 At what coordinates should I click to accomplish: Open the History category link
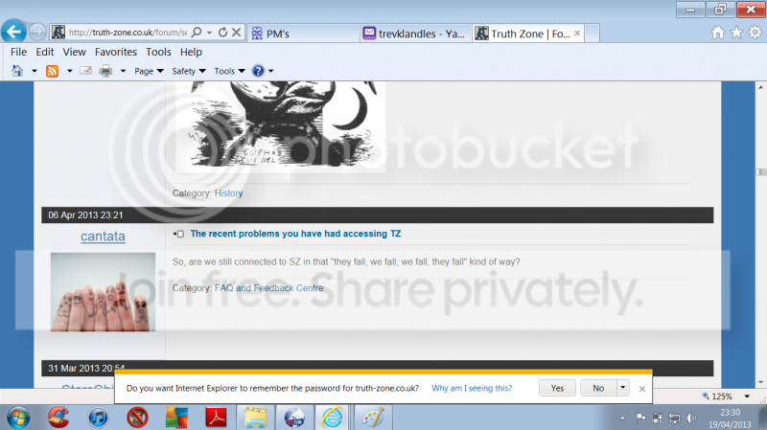point(228,193)
